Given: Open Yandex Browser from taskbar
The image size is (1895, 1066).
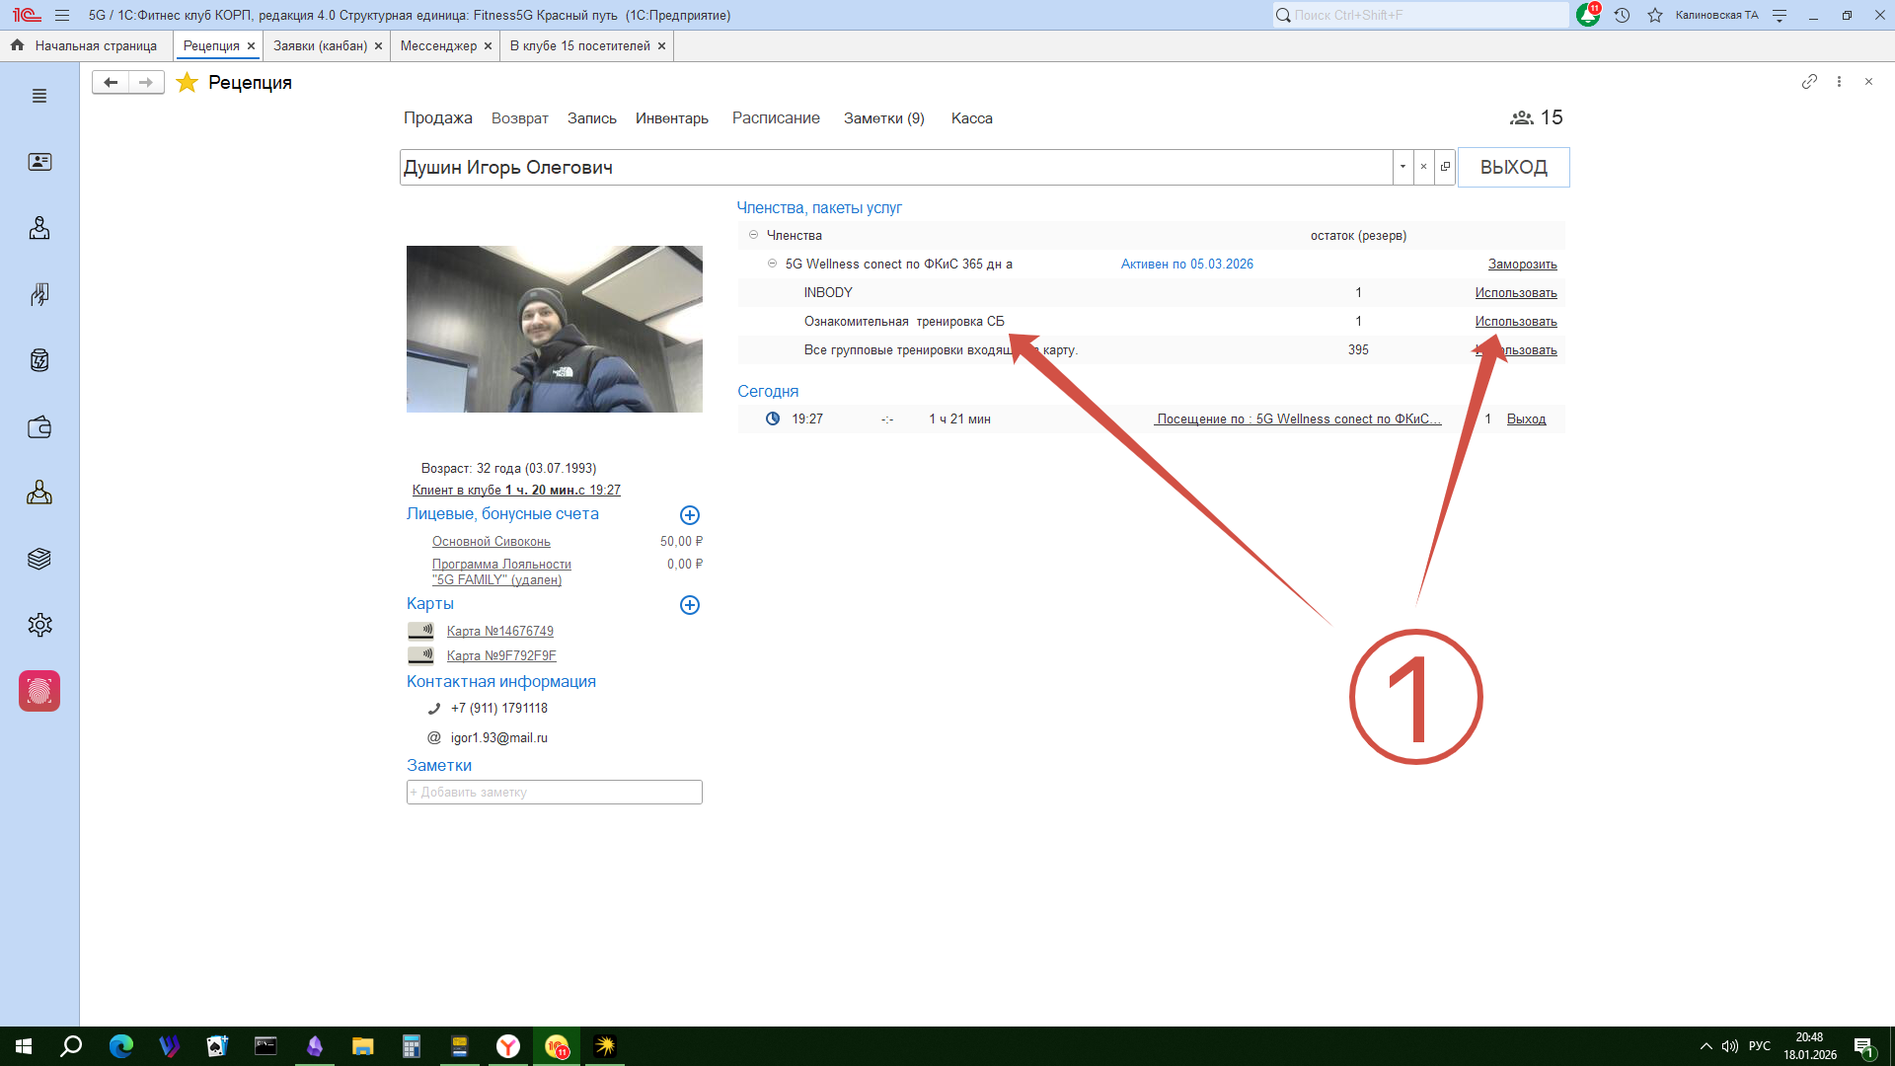Looking at the screenshot, I should point(508,1046).
